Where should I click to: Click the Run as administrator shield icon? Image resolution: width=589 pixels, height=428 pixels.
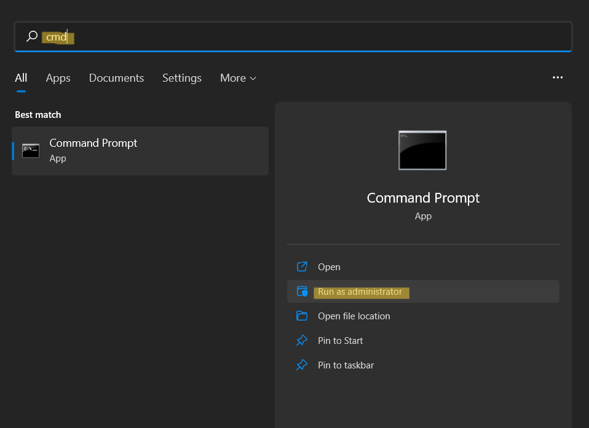tap(302, 292)
